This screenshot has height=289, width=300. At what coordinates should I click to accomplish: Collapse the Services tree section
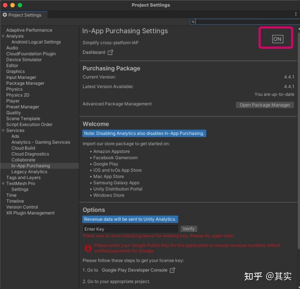[3, 130]
